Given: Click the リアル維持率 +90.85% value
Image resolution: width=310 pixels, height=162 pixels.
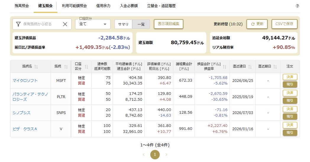Looking at the screenshot, I should click(284, 47).
